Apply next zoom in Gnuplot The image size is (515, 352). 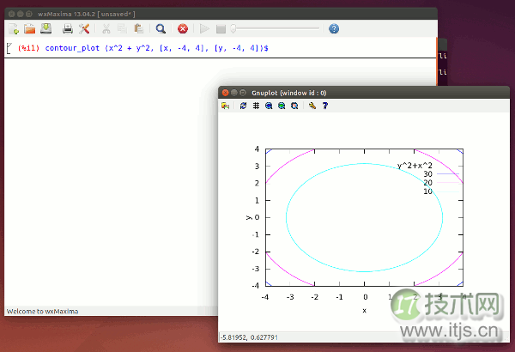click(x=282, y=106)
